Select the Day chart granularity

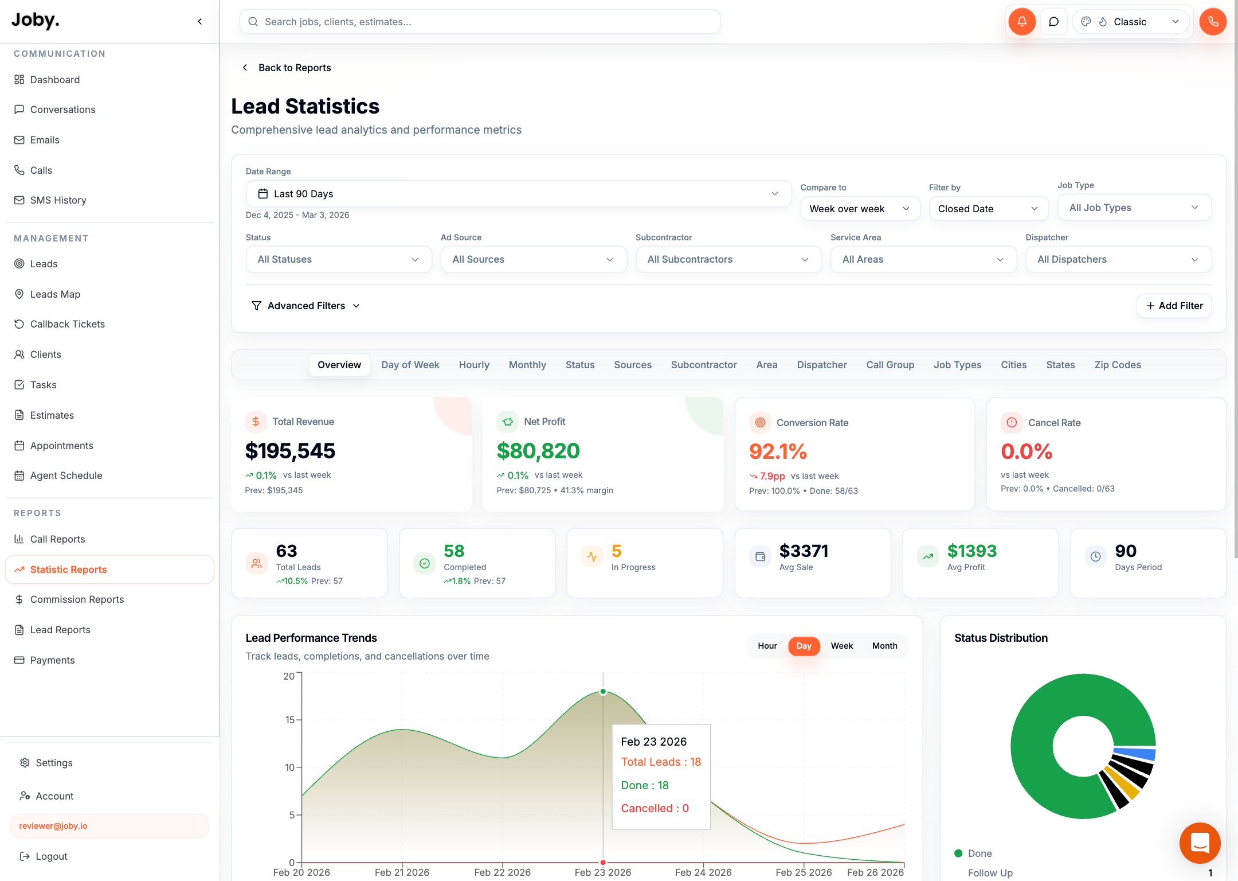[804, 646]
